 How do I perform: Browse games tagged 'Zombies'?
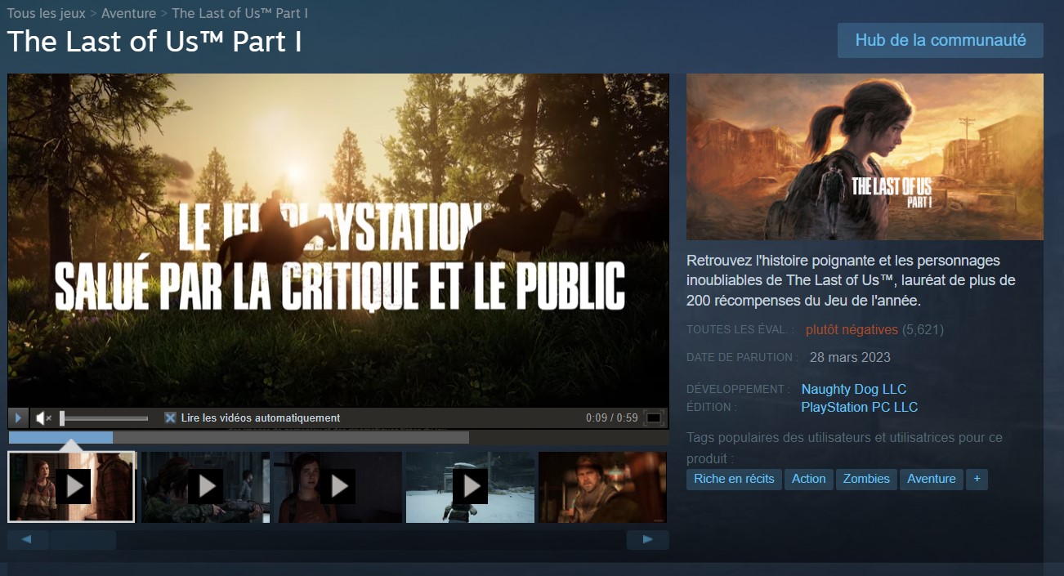[866, 479]
